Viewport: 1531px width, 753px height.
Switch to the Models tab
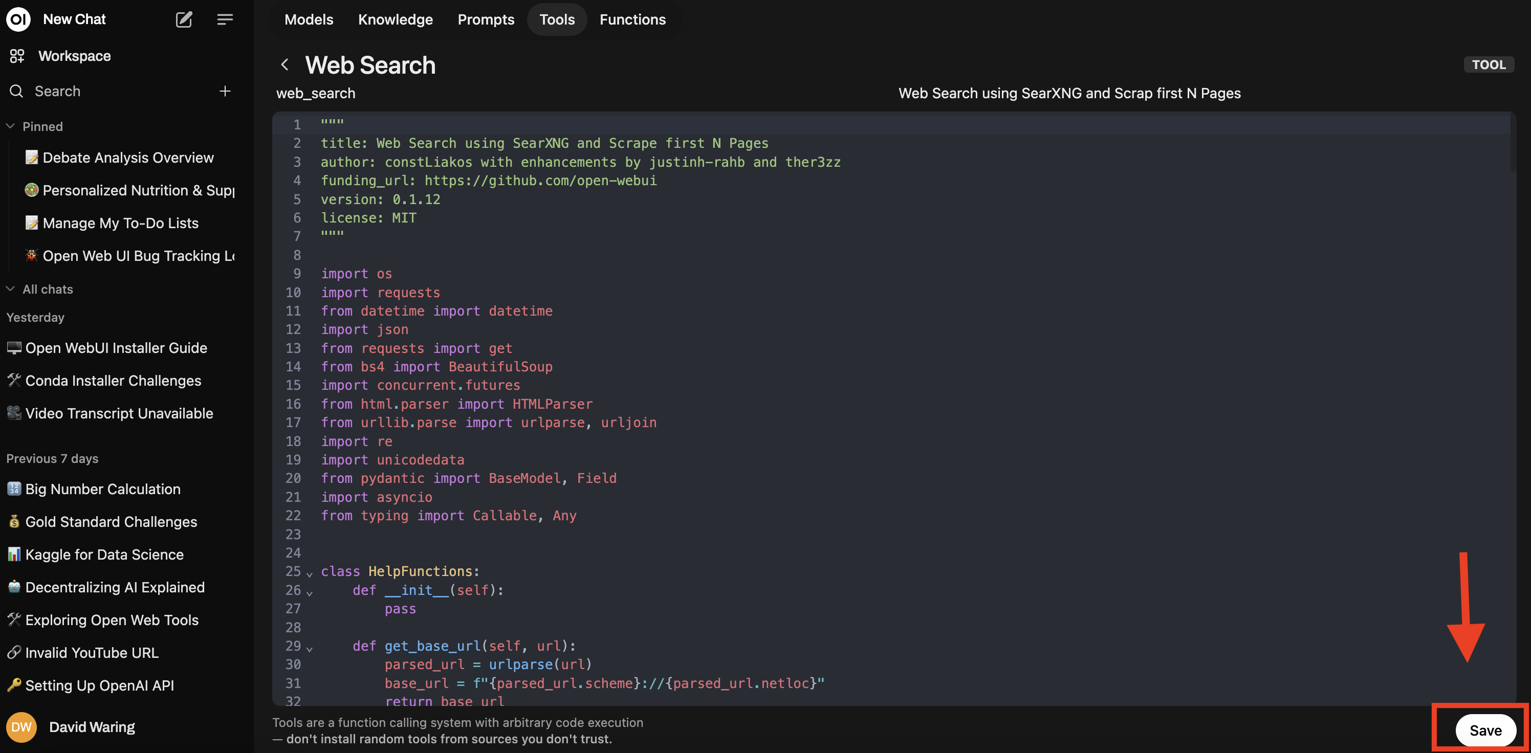[x=309, y=19]
